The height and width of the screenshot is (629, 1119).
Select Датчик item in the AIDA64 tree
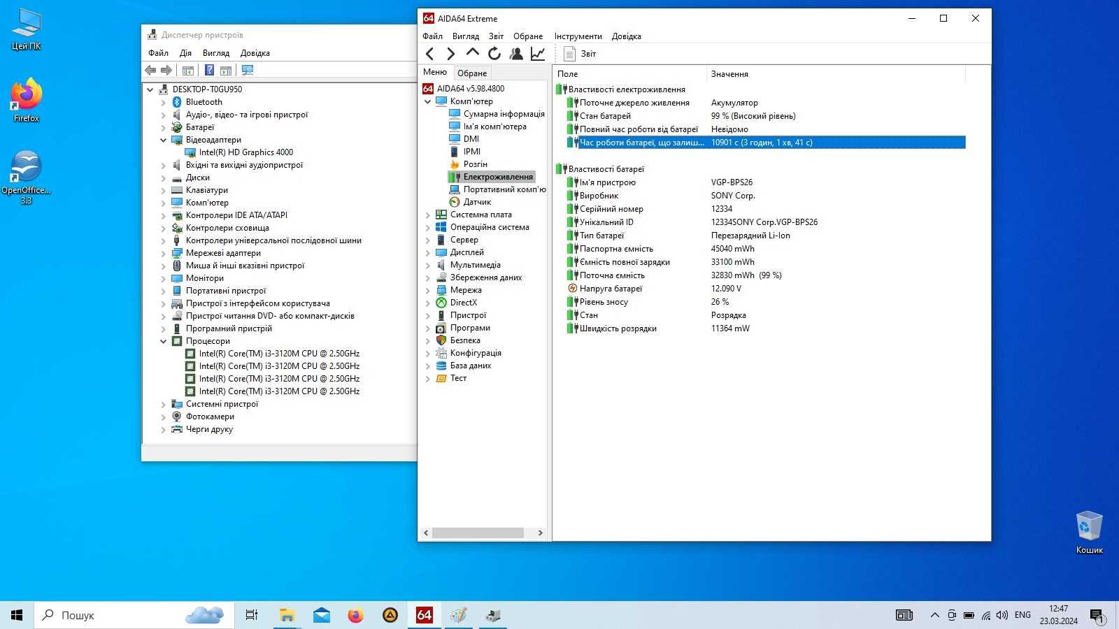click(477, 202)
